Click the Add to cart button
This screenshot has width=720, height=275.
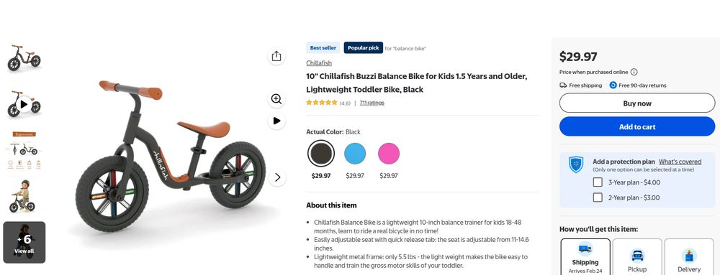click(x=637, y=127)
